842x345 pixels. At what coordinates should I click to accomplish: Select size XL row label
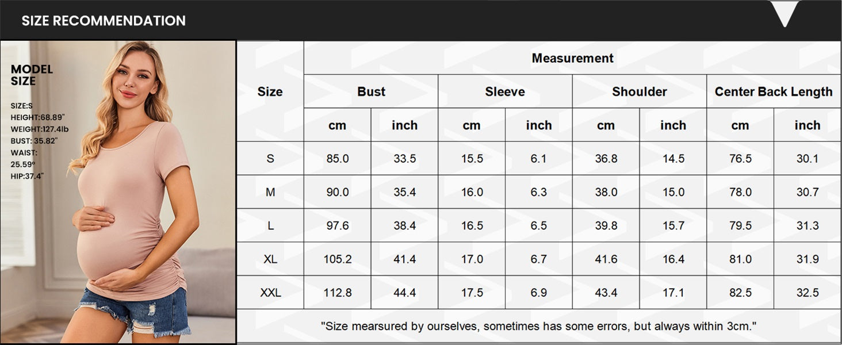tap(270, 259)
